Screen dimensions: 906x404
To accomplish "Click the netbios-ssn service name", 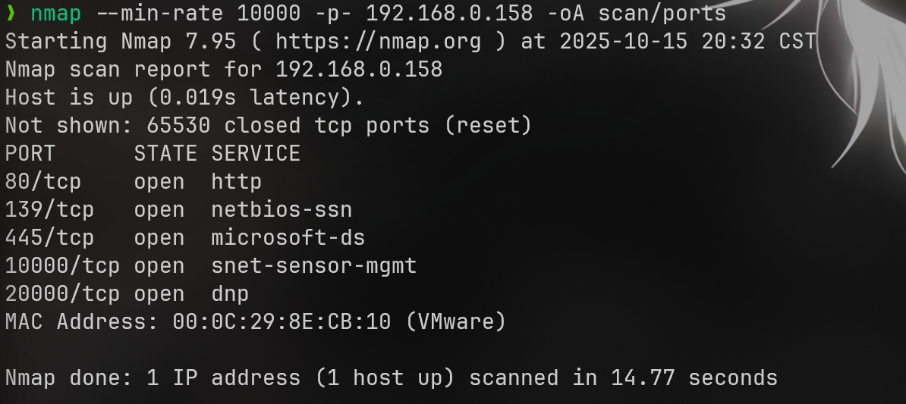I will click(x=282, y=210).
